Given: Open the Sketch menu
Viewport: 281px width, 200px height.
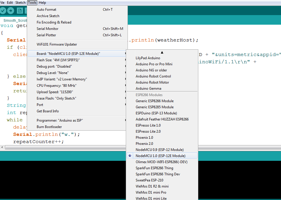Looking at the screenshot, I should pyautogui.click(x=20, y=3).
